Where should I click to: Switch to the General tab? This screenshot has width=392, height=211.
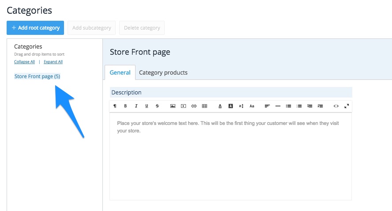pos(120,72)
